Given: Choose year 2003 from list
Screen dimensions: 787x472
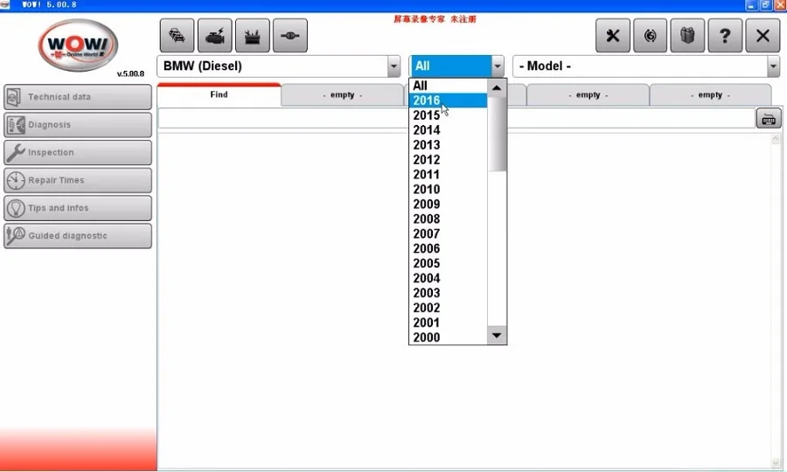Looking at the screenshot, I should [449, 293].
